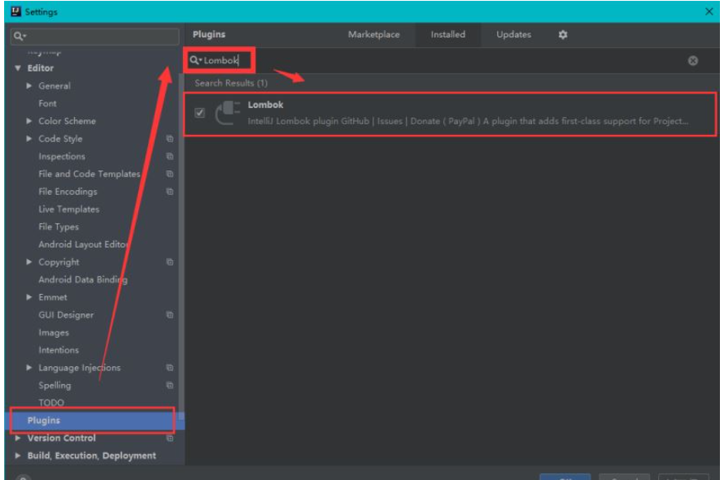724x480 pixels.
Task: Click project-level icon beside Version Control
Action: 169,438
